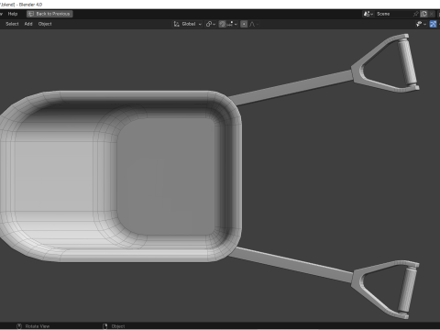Click the Back to Previous button
This screenshot has height=330, width=440.
49,14
